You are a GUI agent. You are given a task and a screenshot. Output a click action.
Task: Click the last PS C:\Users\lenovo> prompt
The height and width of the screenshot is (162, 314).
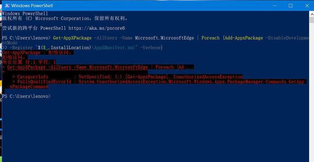pyautogui.click(x=26, y=96)
